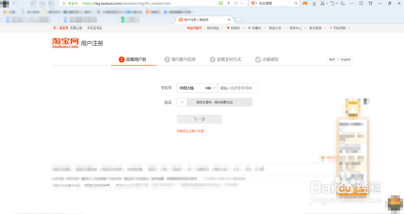Open the orange game controller icon

[x=305, y=3]
